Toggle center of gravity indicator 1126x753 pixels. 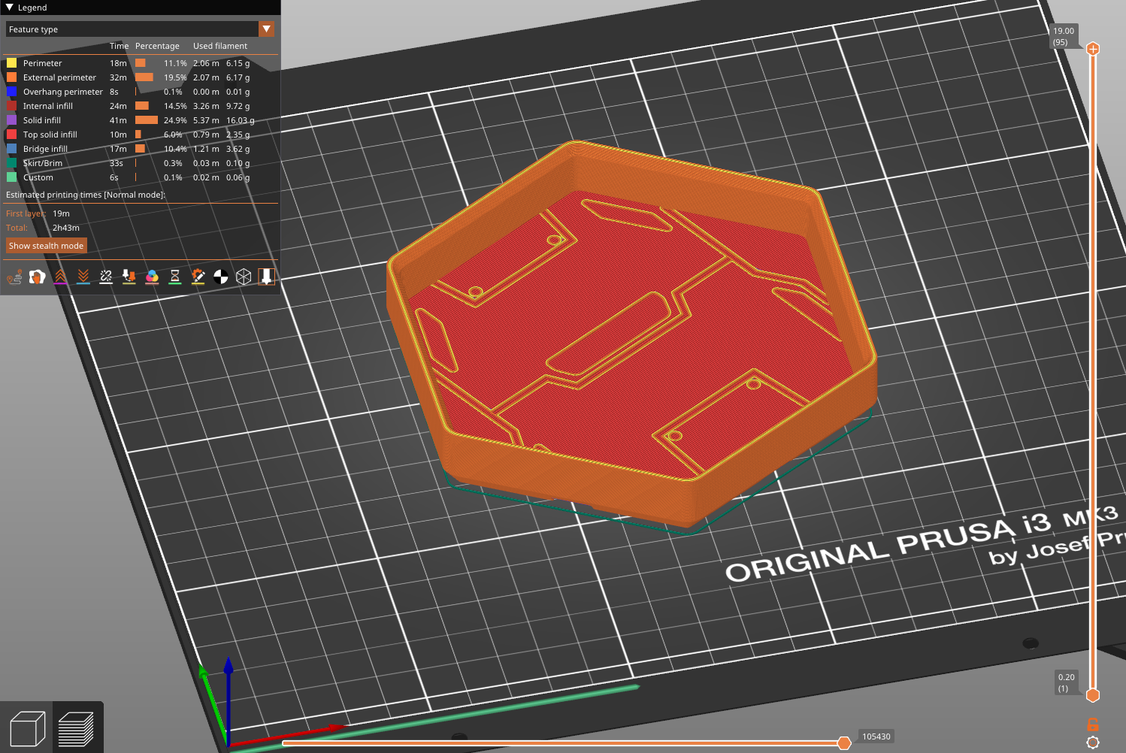tap(221, 277)
